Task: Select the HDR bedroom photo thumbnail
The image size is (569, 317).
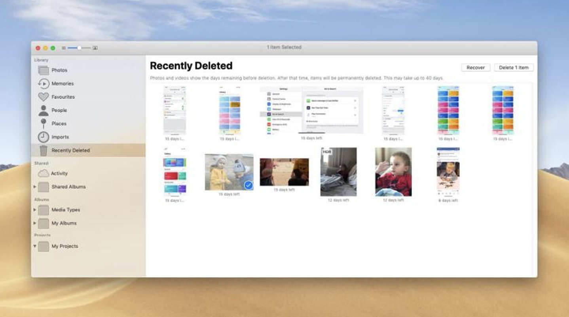Action: point(338,172)
